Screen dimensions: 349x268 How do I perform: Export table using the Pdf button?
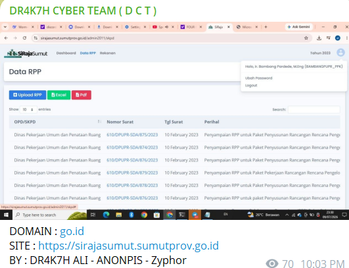[81, 95]
